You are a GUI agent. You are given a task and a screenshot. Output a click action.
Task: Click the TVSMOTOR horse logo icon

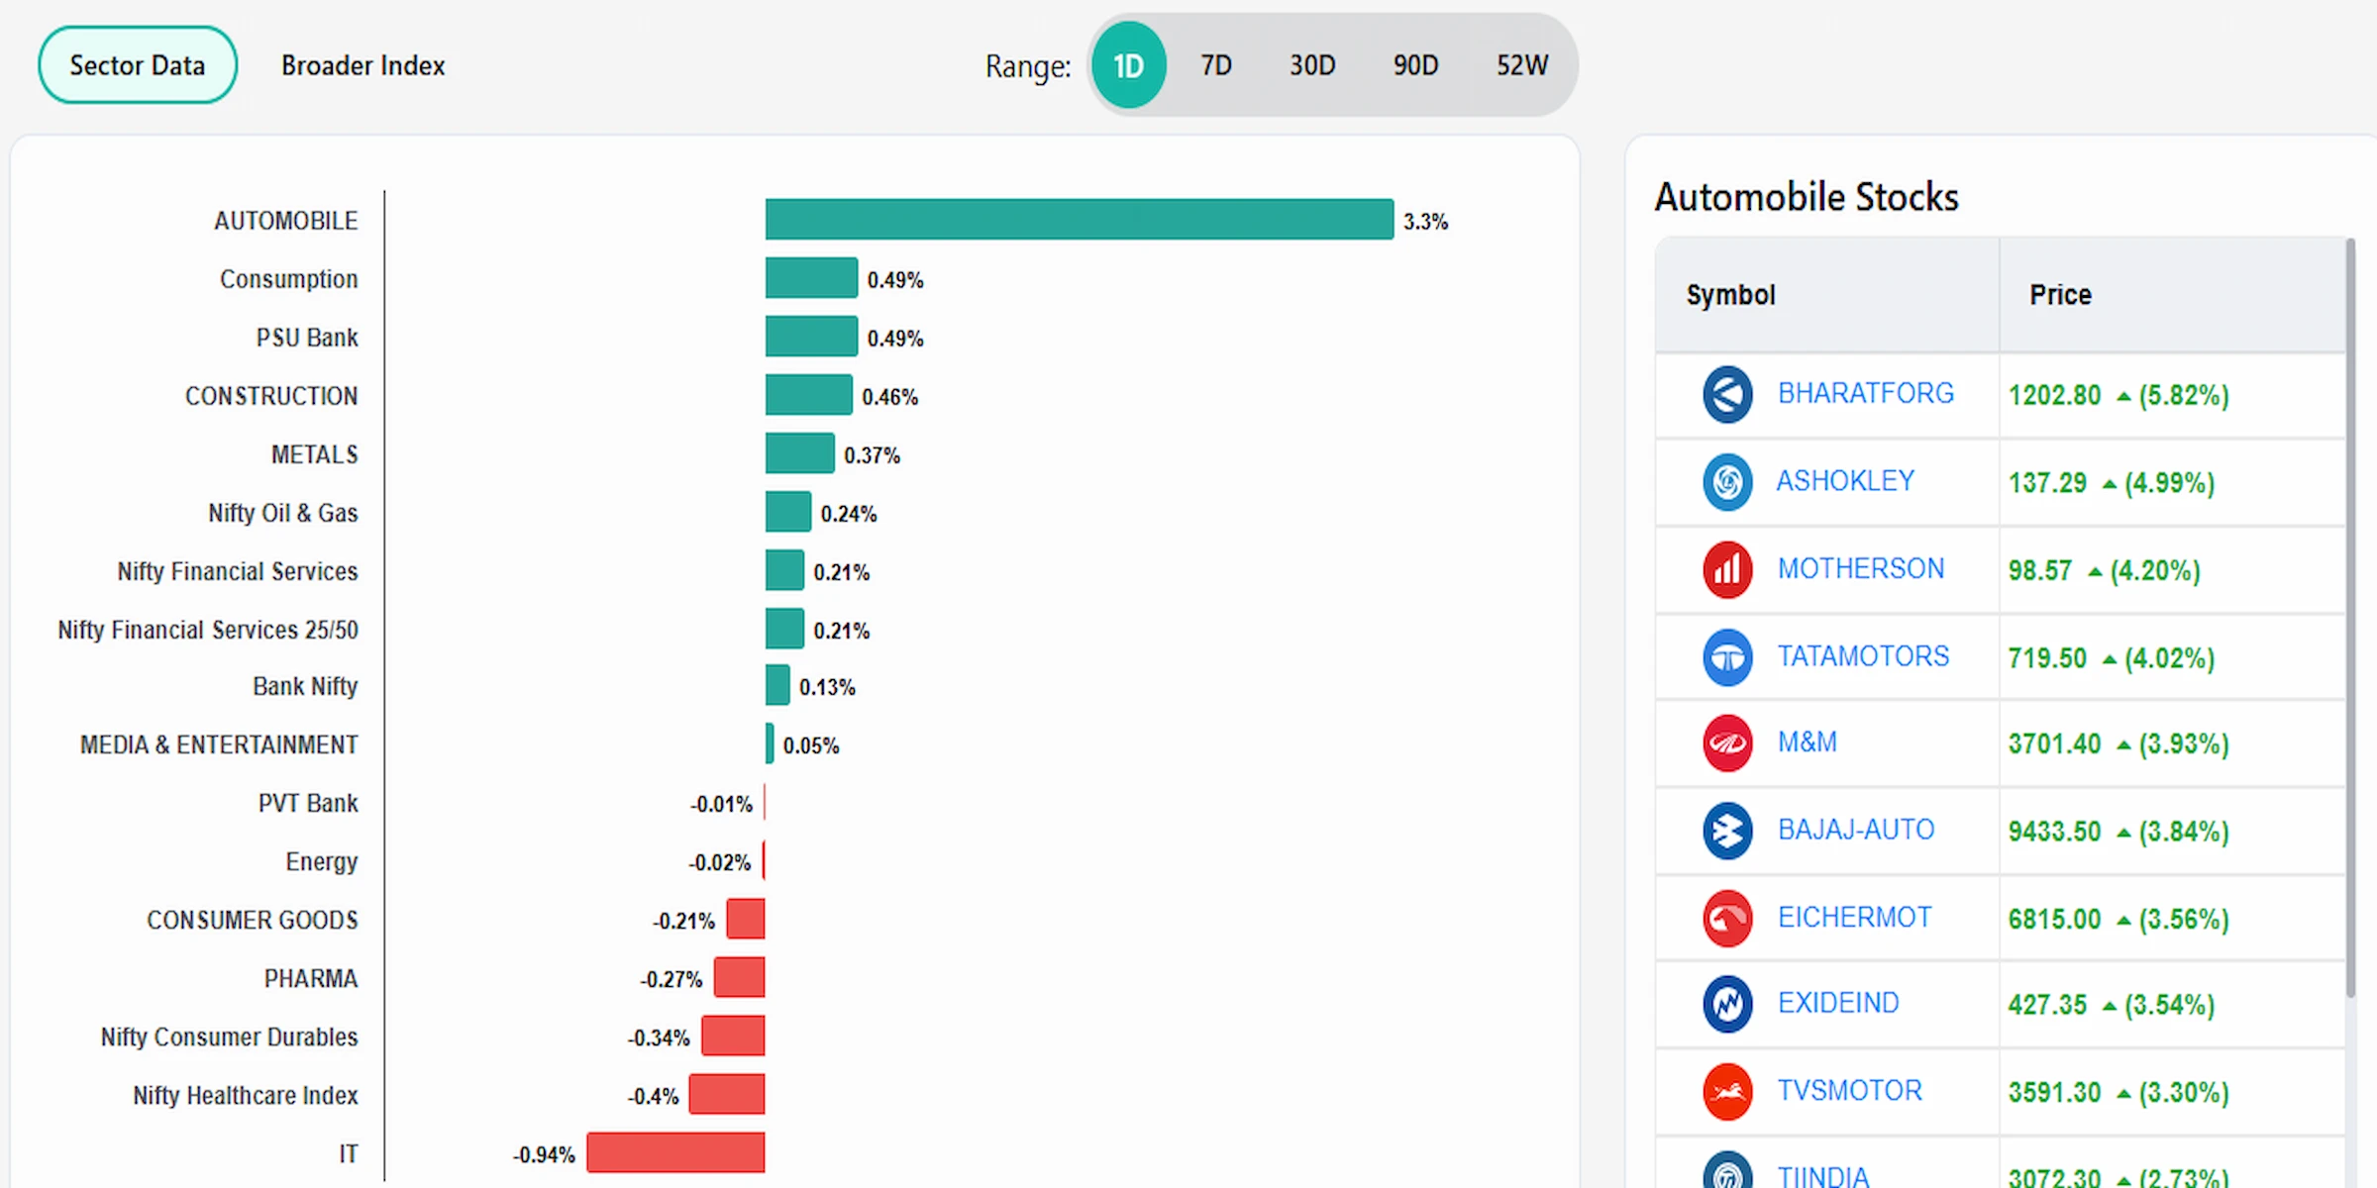1727,1091
